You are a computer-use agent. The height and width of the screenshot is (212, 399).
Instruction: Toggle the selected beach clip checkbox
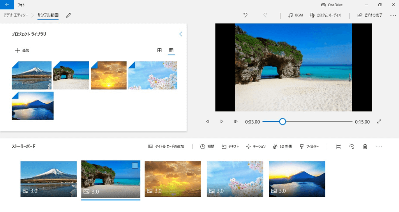pos(135,166)
